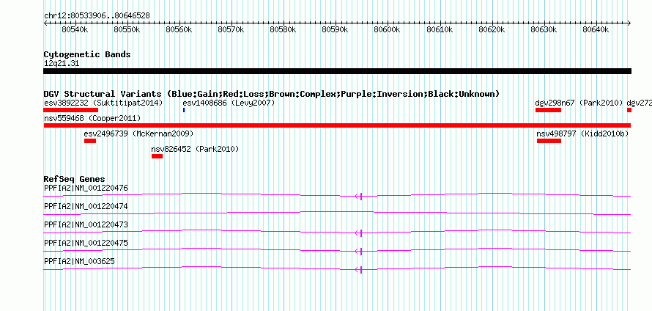Select the red bar under esv2496739
The width and height of the screenshot is (652, 311).
[x=90, y=141]
